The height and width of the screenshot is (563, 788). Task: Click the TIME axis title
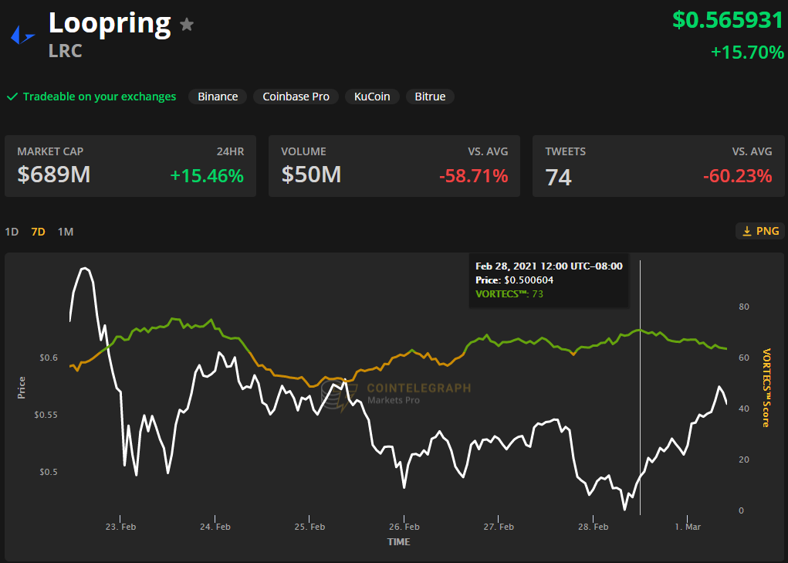[x=398, y=542]
